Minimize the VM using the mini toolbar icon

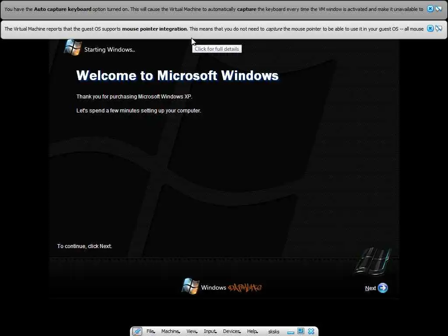coord(291,332)
